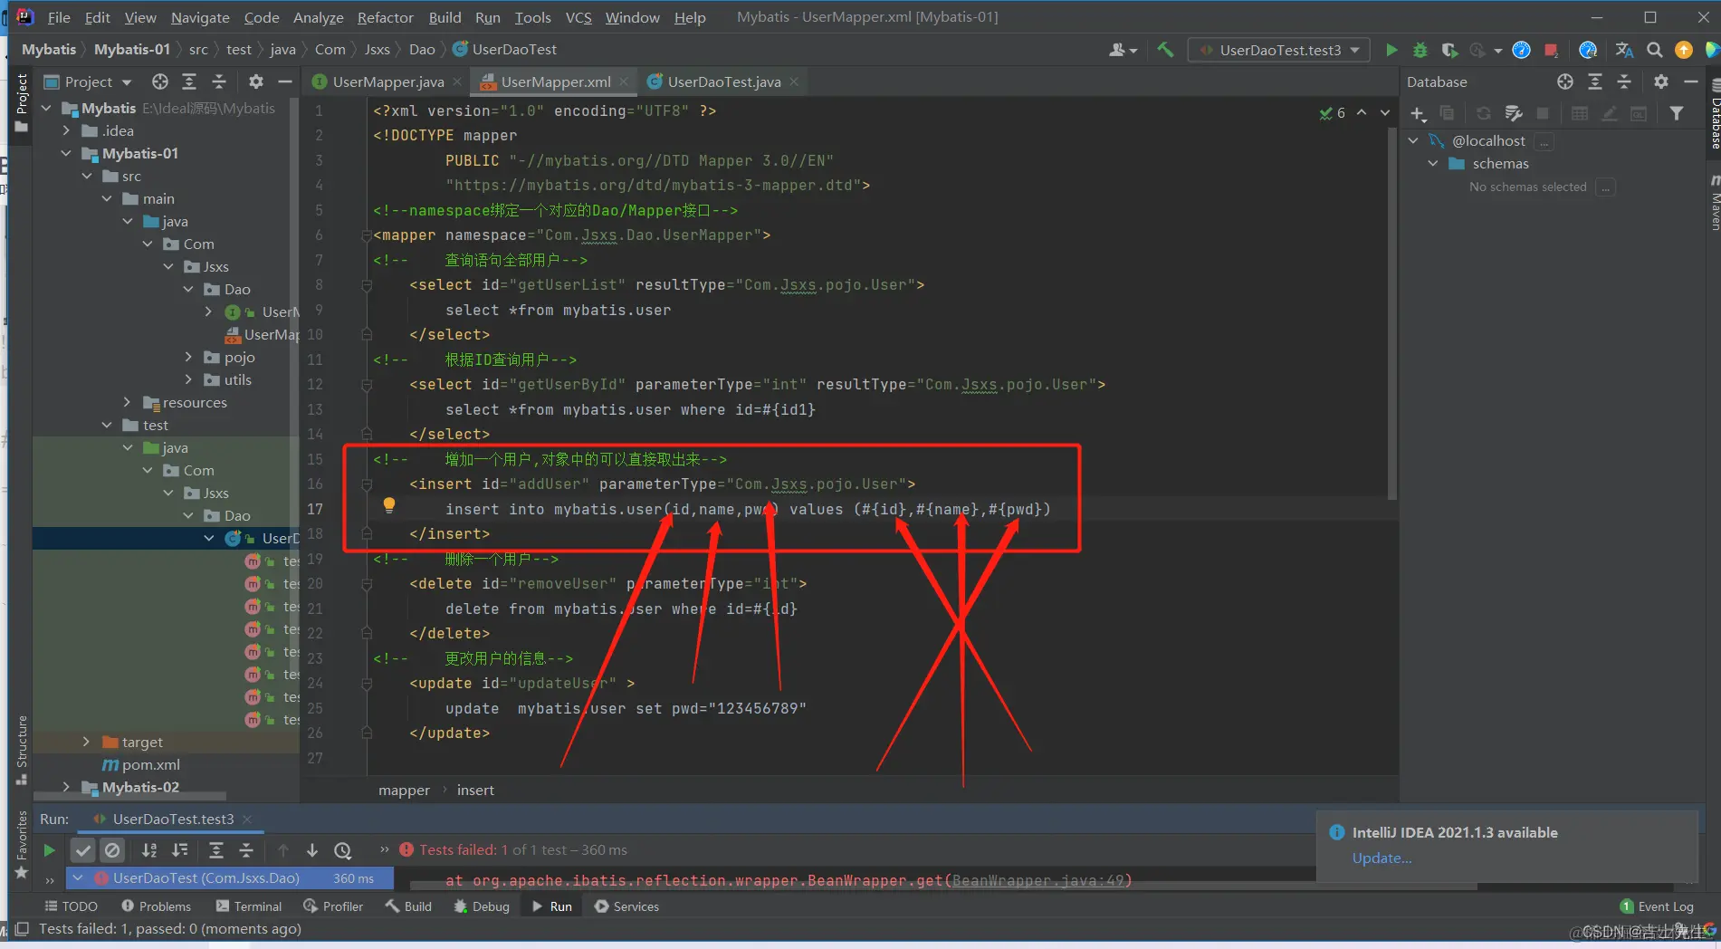Open the run configuration dropdown UserDaoTest.test3
The height and width of the screenshot is (949, 1721).
click(x=1279, y=50)
